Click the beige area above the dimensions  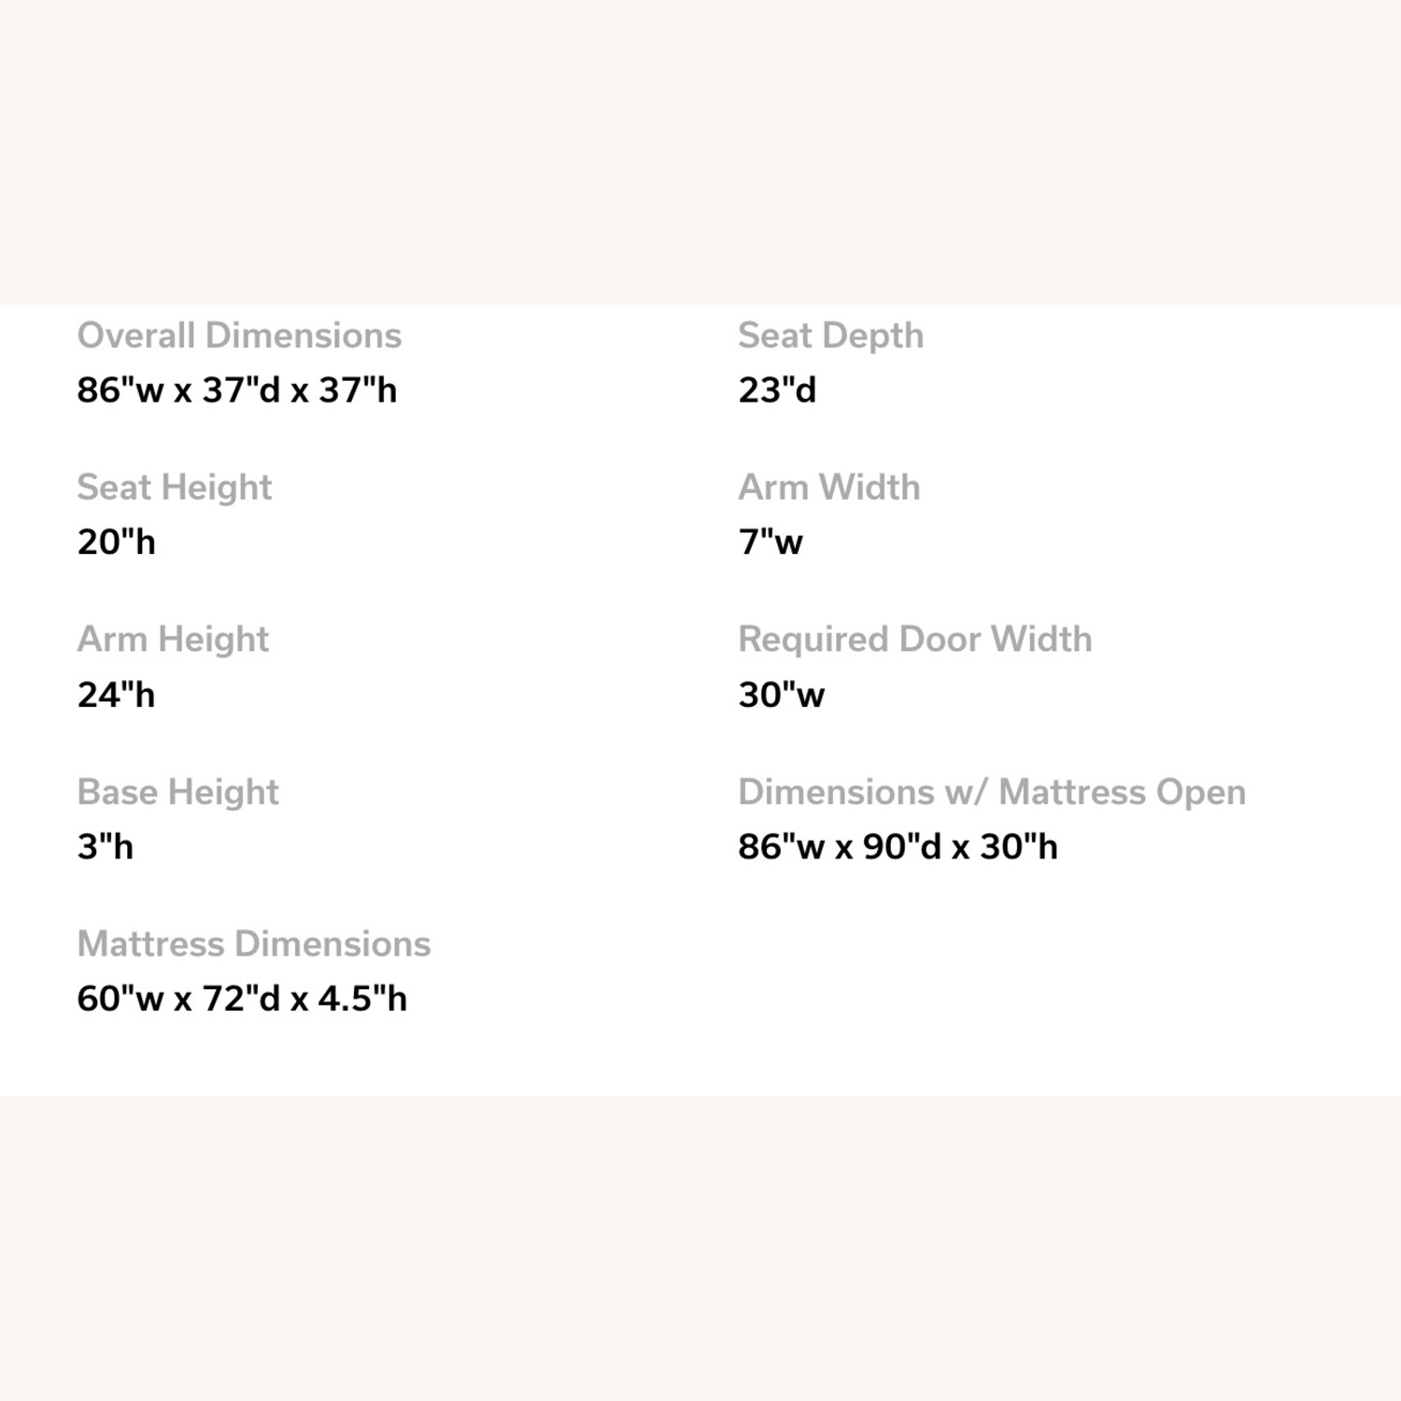point(700,152)
